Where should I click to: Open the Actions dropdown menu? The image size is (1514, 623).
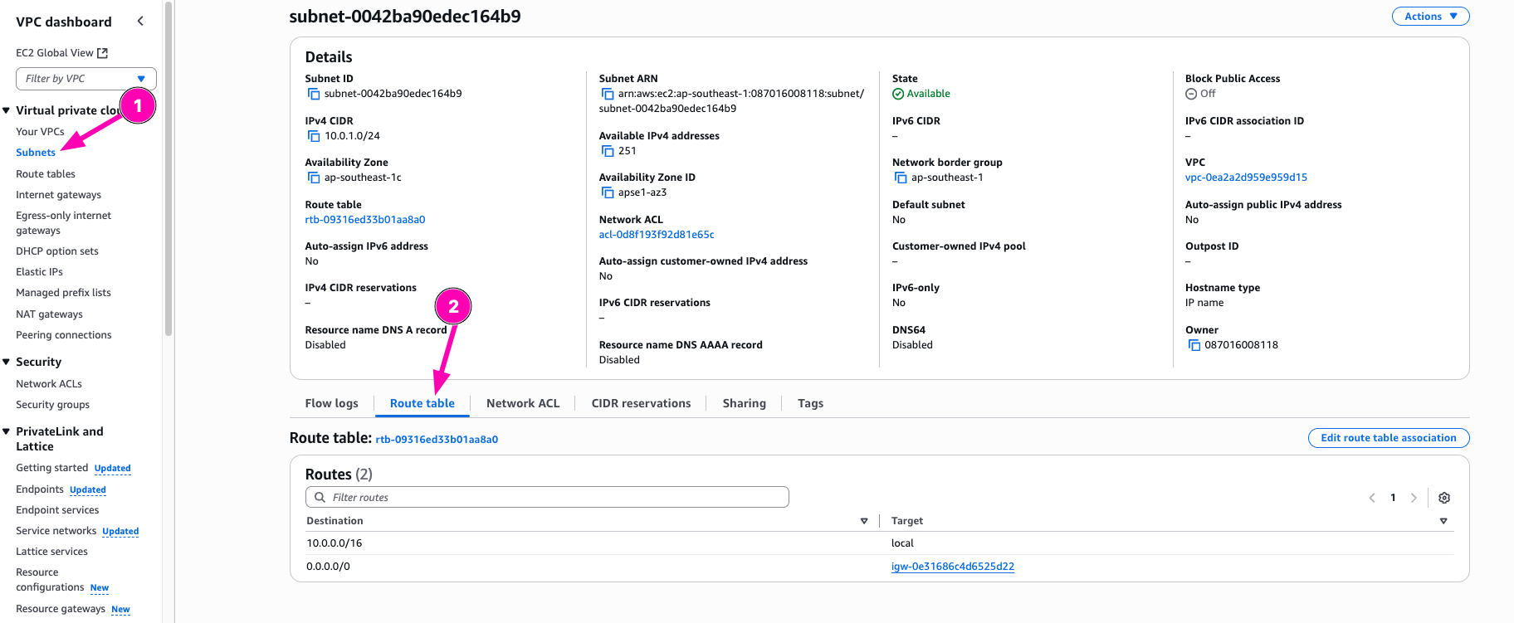(x=1430, y=17)
